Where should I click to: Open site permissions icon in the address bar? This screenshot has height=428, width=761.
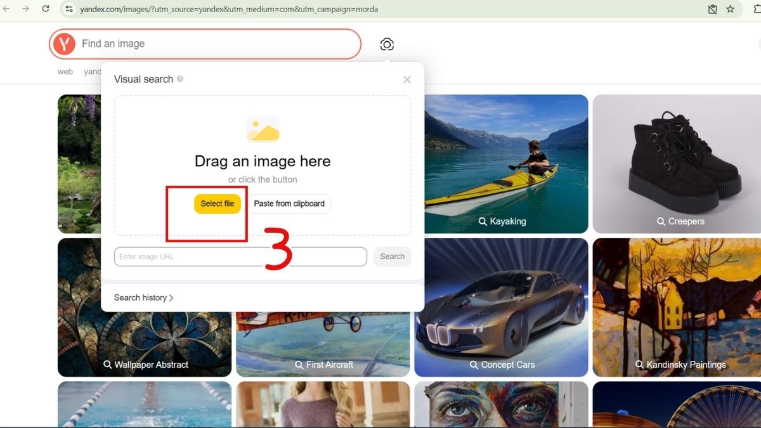pyautogui.click(x=68, y=9)
